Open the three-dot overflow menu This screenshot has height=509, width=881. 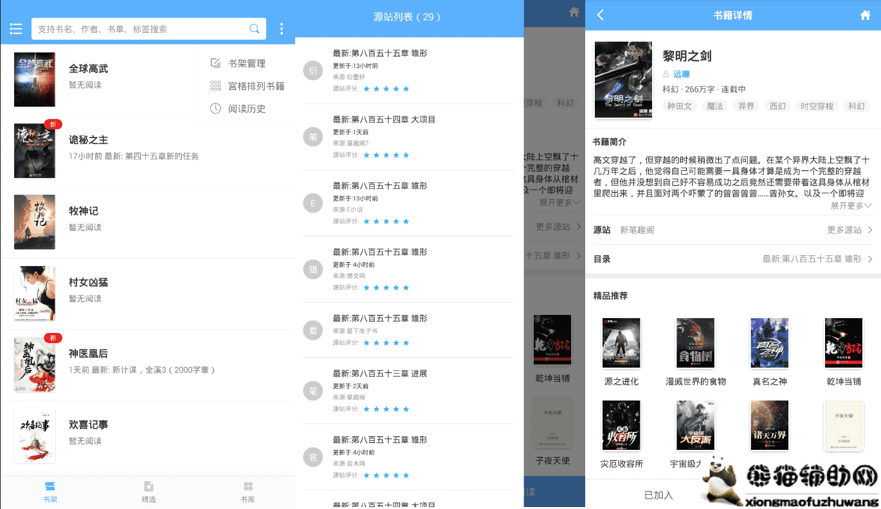281,29
